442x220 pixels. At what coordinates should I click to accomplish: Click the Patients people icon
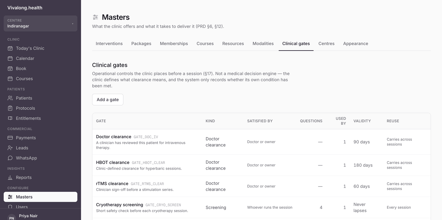click(10, 98)
